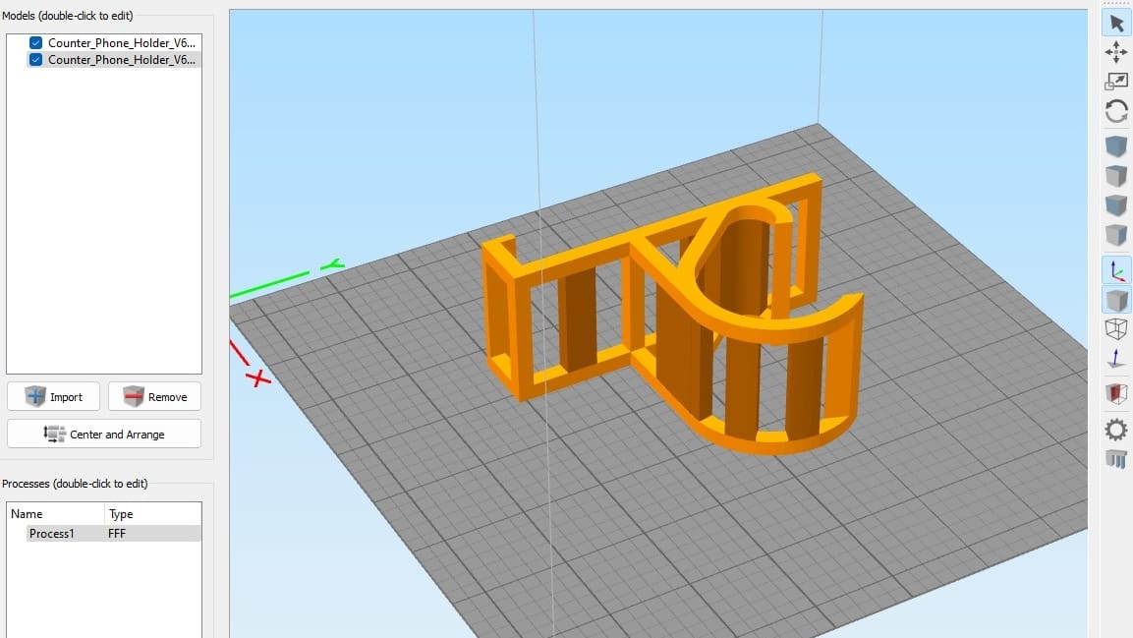Switch to top view cube icon

[x=1116, y=176]
